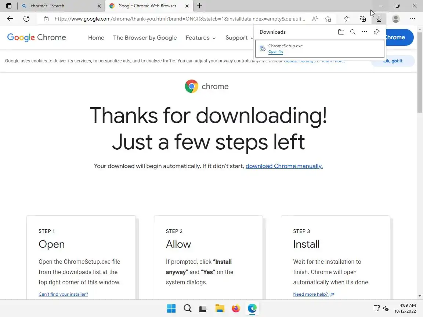Click download Chrome manually link
423x317 pixels.
[284, 166]
